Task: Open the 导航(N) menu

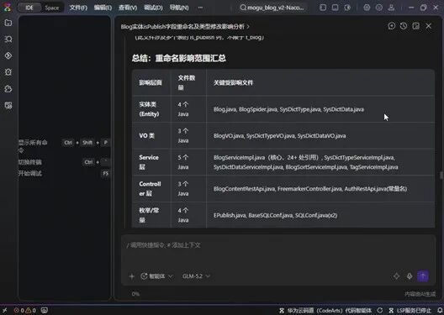Action: pyautogui.click(x=179, y=8)
